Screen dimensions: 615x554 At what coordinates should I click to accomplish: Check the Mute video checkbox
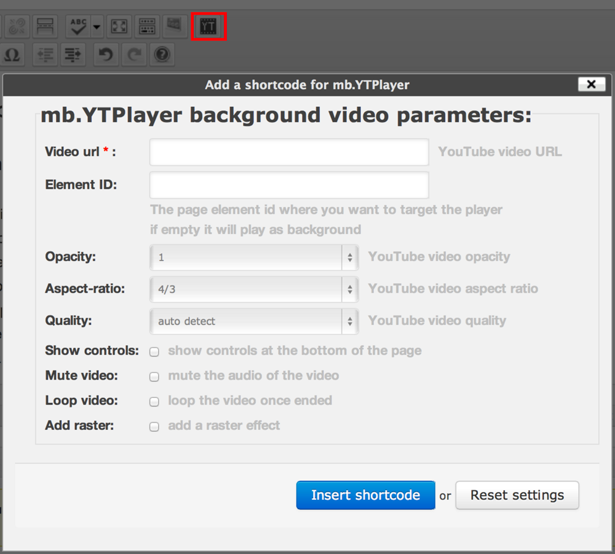[154, 376]
